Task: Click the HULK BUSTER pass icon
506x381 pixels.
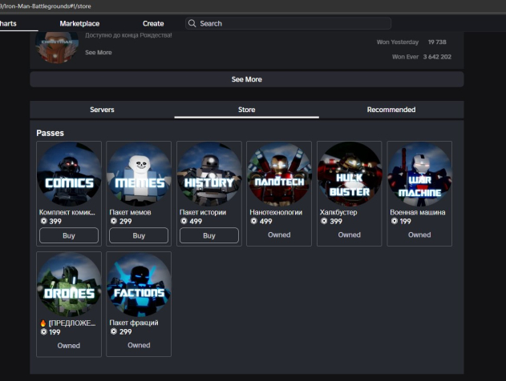Action: tap(349, 174)
